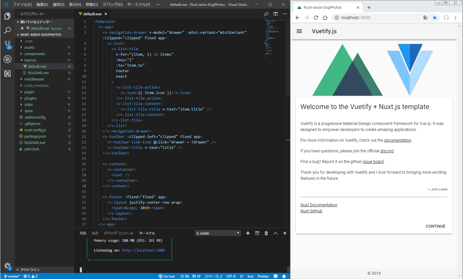Image resolution: width=463 pixels, height=279 pixels.
Task: Click Prettier formatter in status bar
Action: click(263, 276)
